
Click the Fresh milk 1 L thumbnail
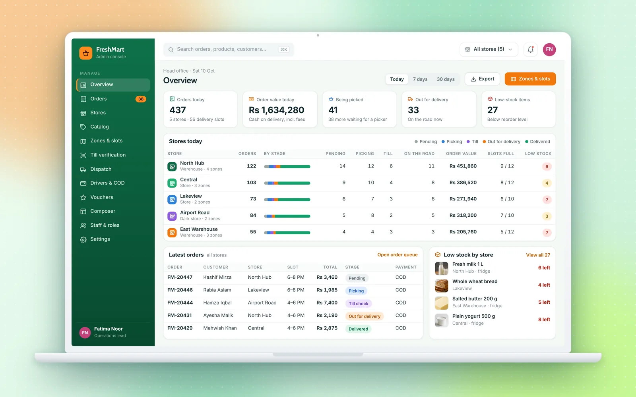[442, 268]
